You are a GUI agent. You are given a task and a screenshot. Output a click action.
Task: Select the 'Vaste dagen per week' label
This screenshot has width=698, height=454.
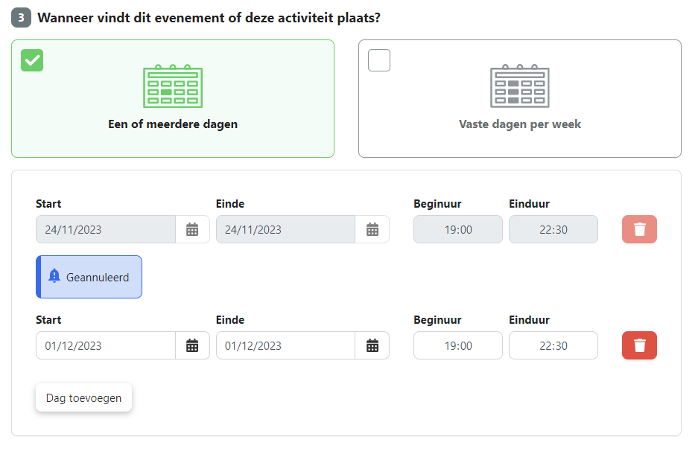[x=519, y=124]
